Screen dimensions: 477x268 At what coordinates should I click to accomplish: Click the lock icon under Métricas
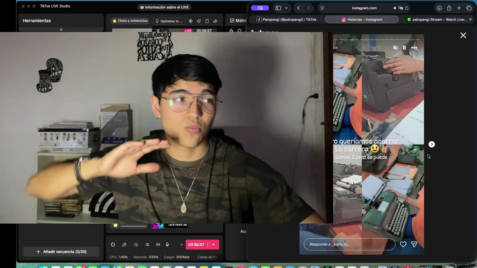click(x=231, y=31)
